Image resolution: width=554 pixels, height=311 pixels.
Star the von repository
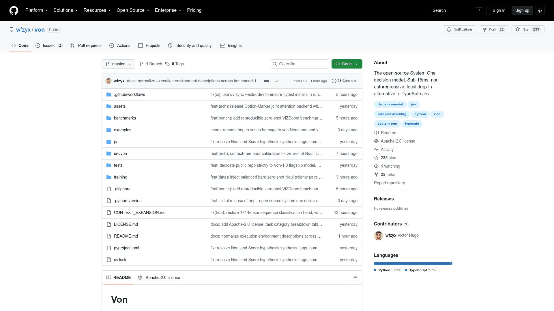[x=528, y=29]
